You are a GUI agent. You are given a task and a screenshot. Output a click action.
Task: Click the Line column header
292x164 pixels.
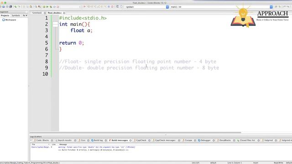[x=54, y=144]
